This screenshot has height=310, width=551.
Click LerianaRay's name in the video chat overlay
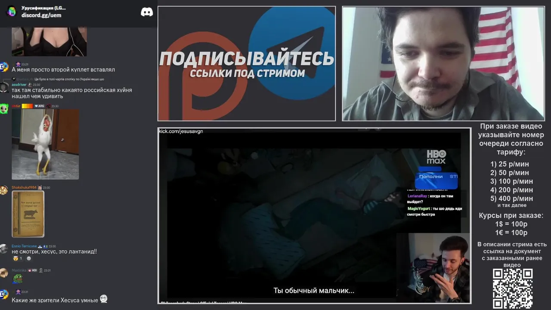tap(418, 196)
